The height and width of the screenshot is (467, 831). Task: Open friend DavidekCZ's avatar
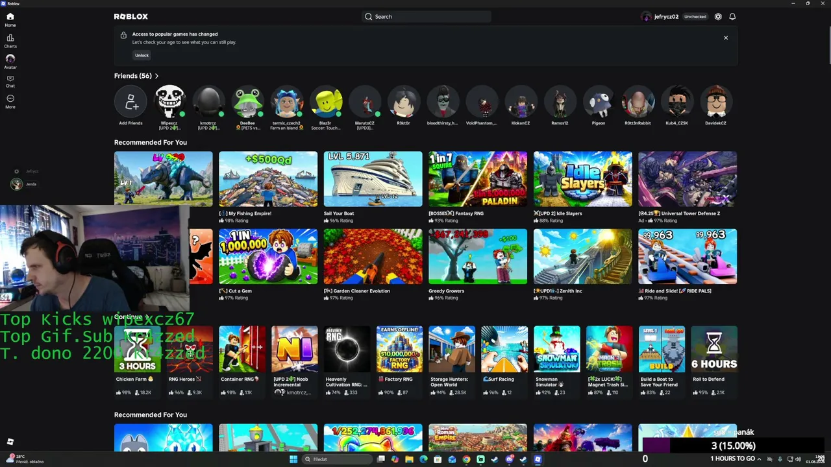[x=715, y=102]
